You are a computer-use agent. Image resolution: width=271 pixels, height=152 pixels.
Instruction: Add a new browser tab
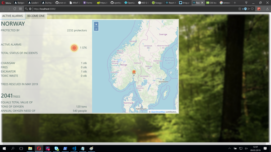coord(235,3)
